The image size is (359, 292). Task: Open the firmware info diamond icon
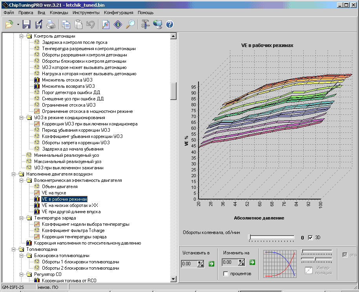coord(118,25)
